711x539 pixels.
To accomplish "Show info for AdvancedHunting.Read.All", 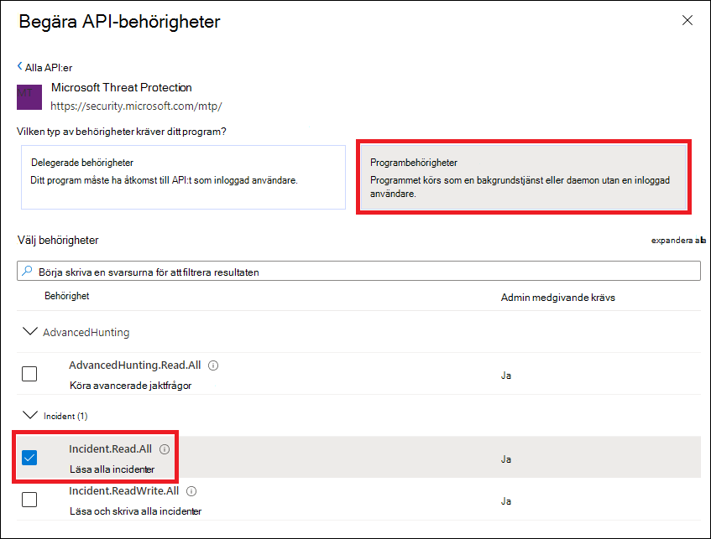I will pyautogui.click(x=213, y=365).
